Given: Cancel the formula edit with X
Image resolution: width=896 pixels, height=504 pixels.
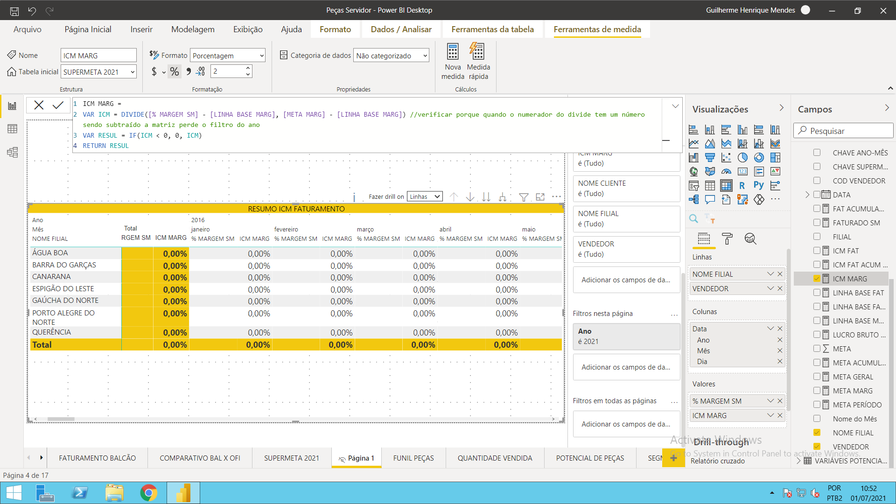Looking at the screenshot, I should [x=39, y=105].
